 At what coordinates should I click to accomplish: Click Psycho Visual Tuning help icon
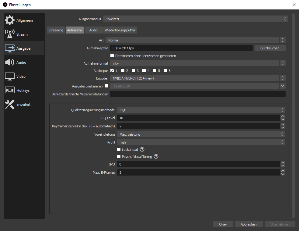[x=156, y=157]
